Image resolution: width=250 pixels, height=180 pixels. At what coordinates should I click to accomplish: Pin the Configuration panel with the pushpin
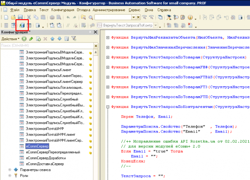(90, 32)
